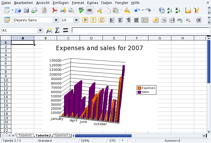Viewport: 211px width, 143px height.
Task: Sort ascending A to Z
Action: click(x=170, y=10)
